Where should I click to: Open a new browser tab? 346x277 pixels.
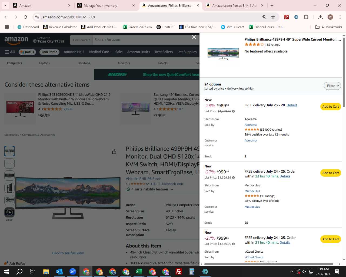pyautogui.click(x=272, y=5)
